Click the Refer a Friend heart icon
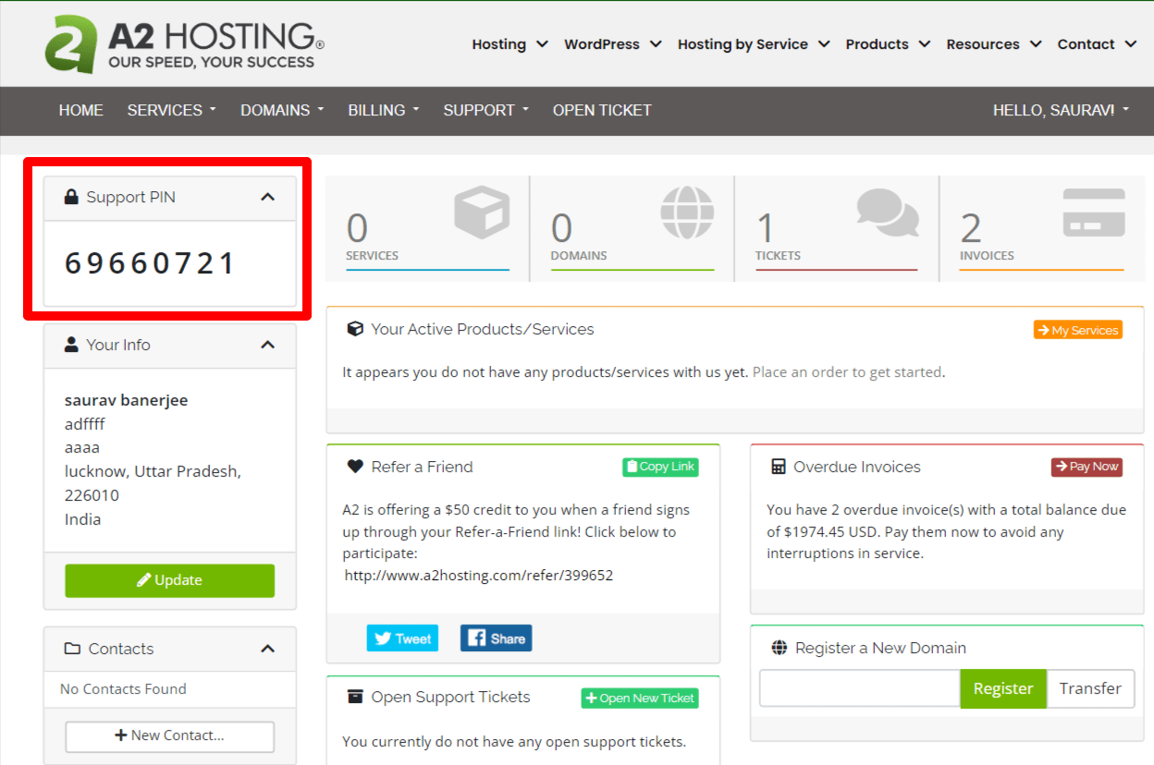This screenshot has width=1154, height=765. point(356,467)
